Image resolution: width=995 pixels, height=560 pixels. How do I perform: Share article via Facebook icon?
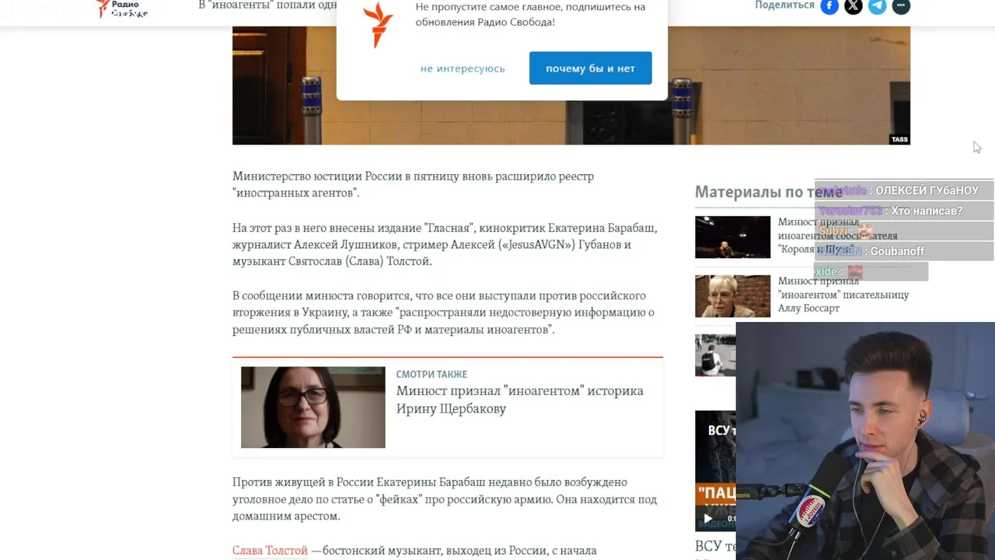829,6
